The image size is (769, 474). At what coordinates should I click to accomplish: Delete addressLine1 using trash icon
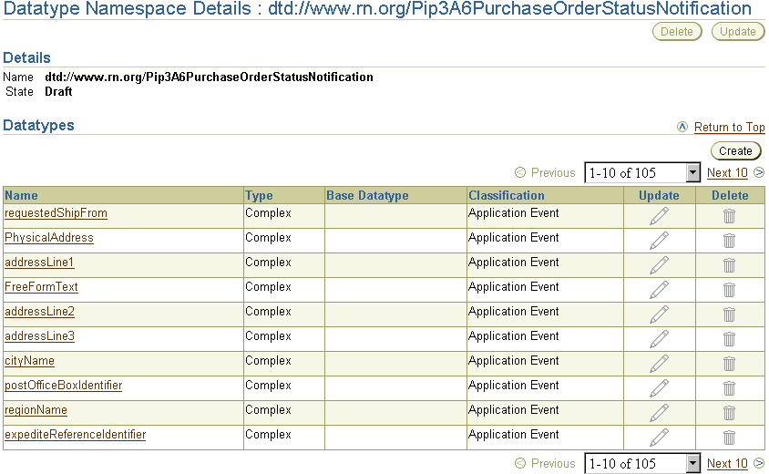click(x=729, y=265)
